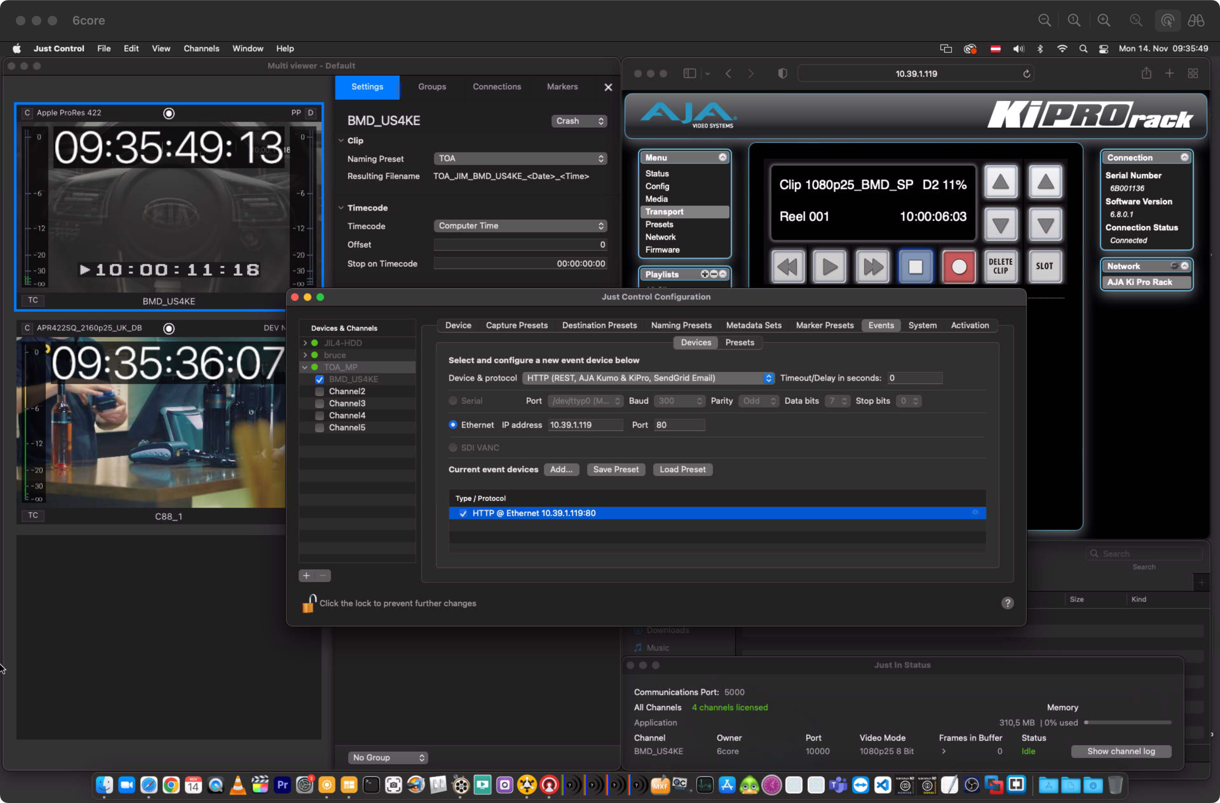Click the lock icon to prevent changes

[309, 603]
